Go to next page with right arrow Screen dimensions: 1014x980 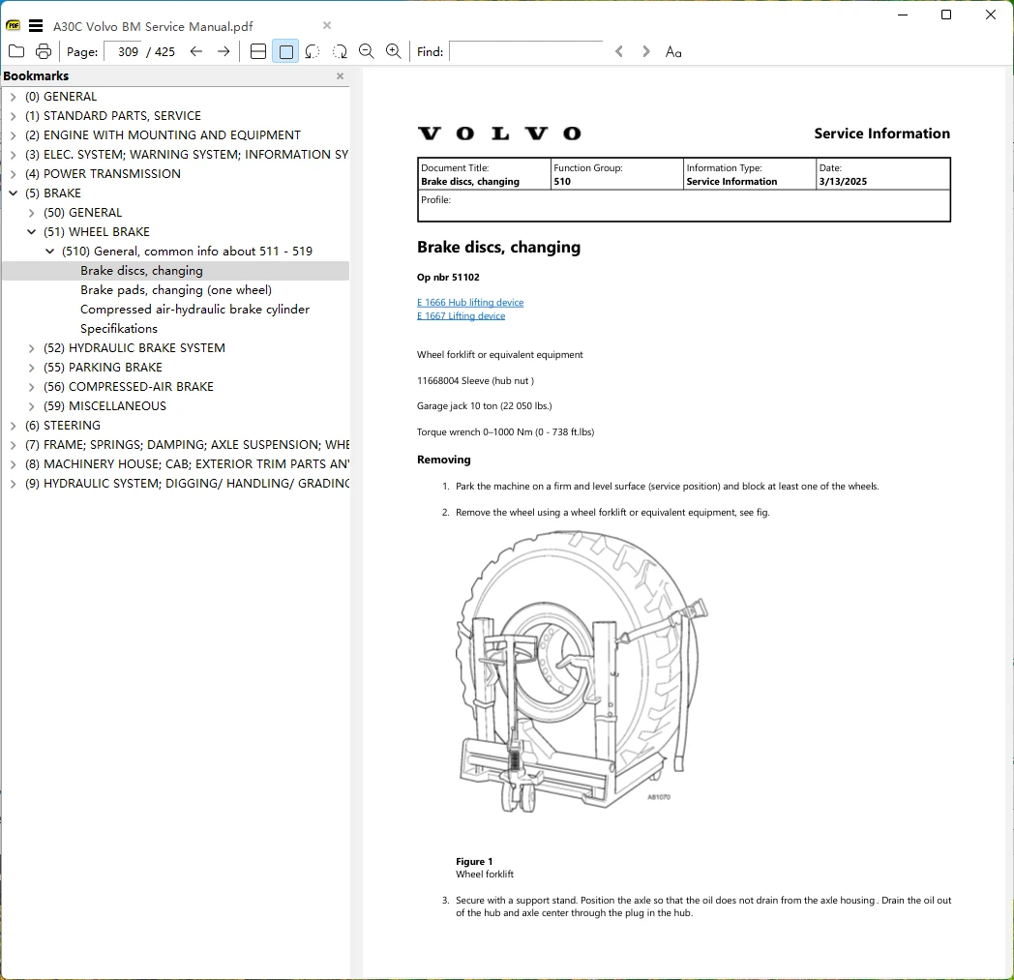224,51
